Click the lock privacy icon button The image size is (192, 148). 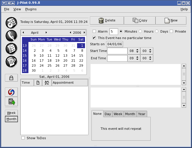11,78
